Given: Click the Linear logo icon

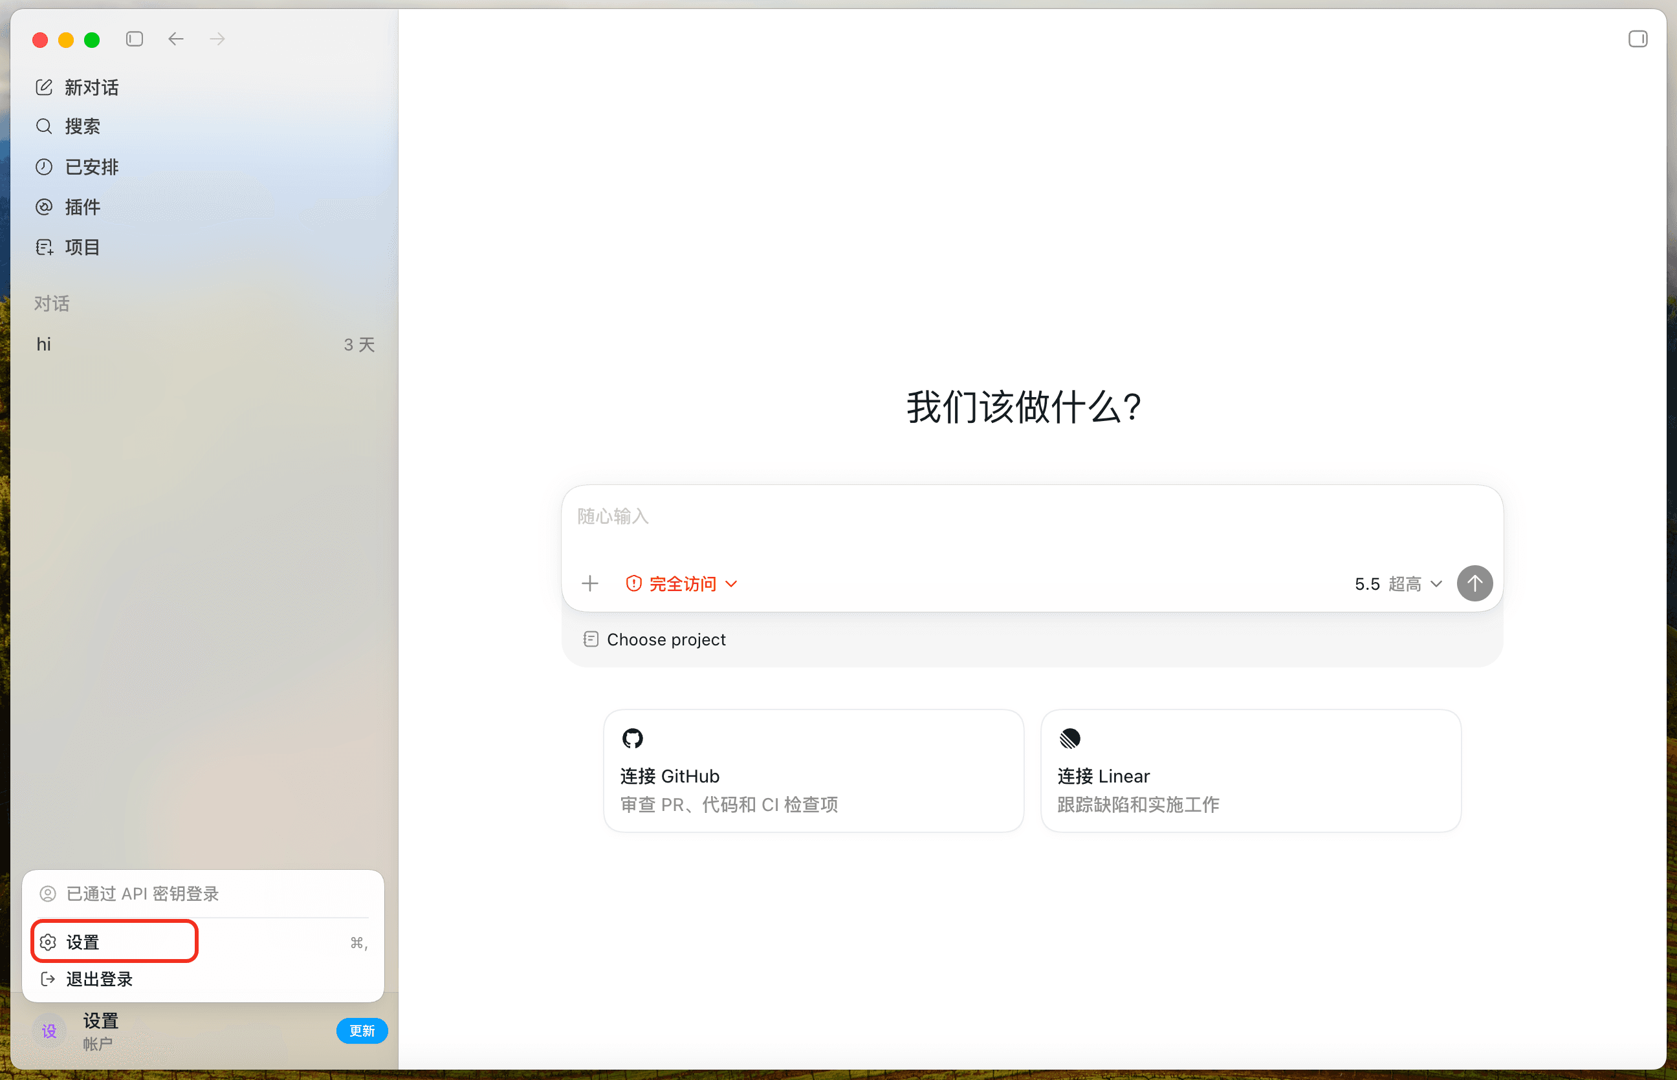Looking at the screenshot, I should [x=1069, y=739].
